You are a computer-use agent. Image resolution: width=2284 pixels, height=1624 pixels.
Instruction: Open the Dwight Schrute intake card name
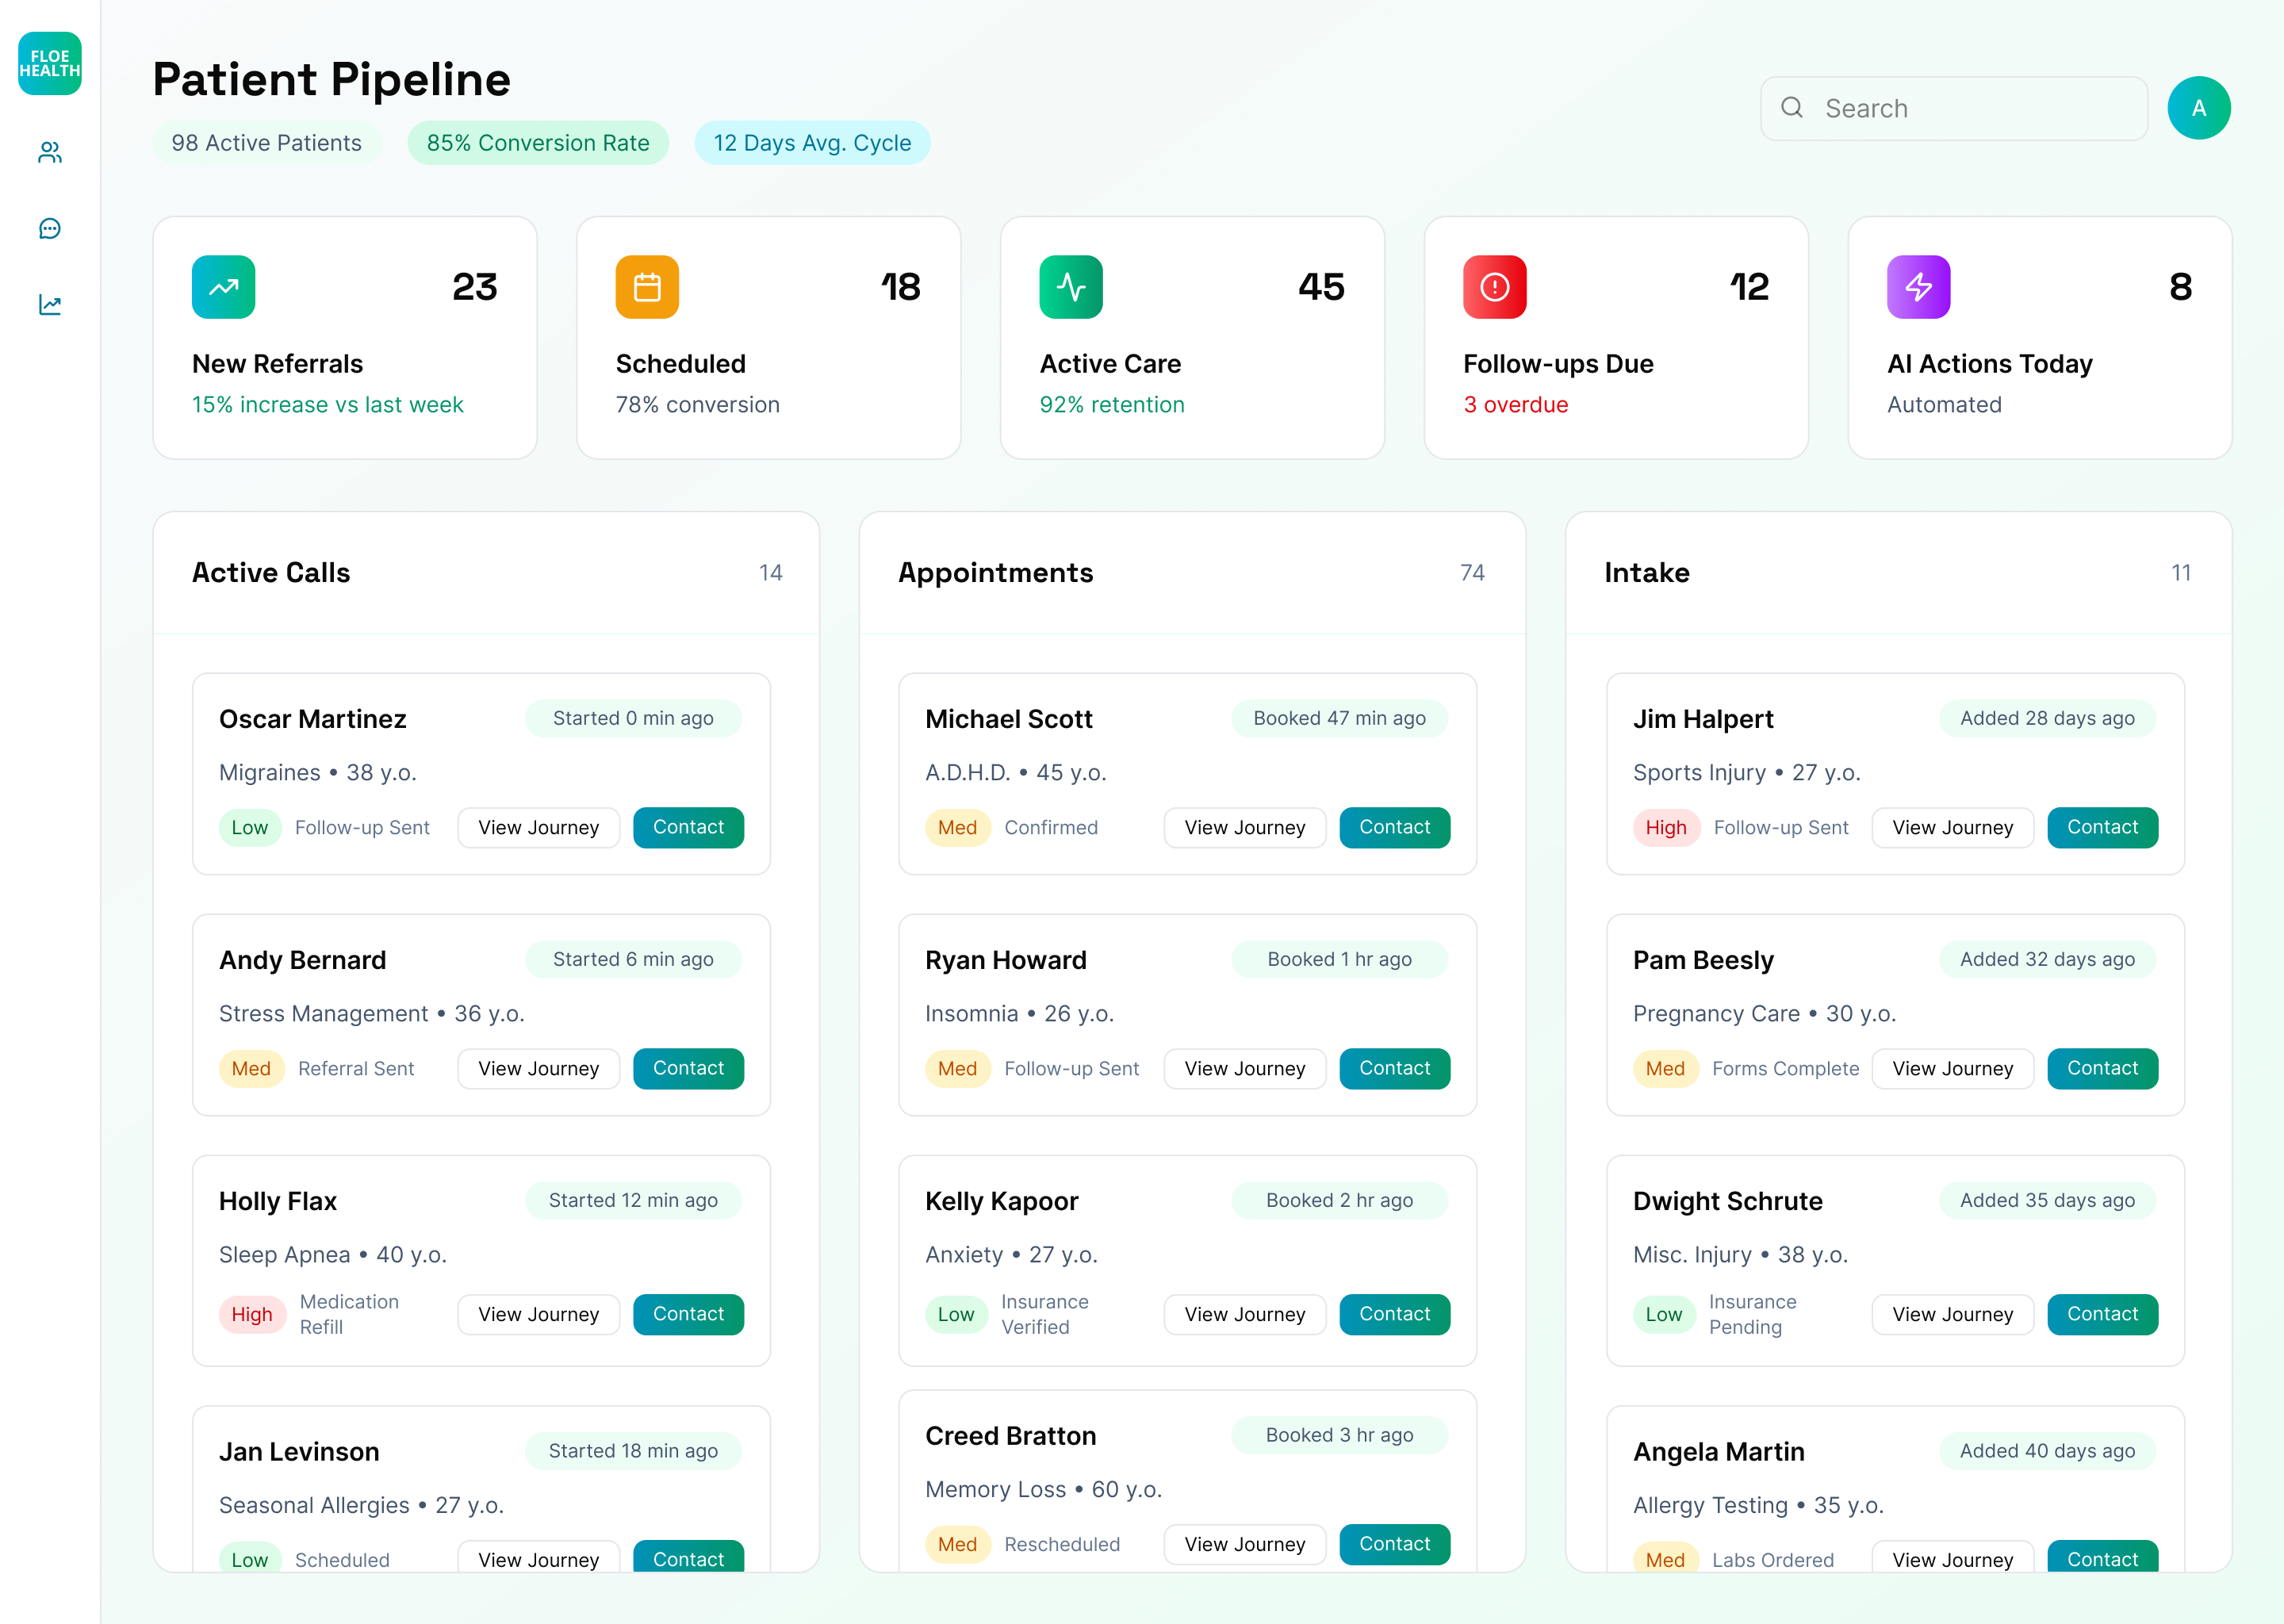click(1727, 1201)
